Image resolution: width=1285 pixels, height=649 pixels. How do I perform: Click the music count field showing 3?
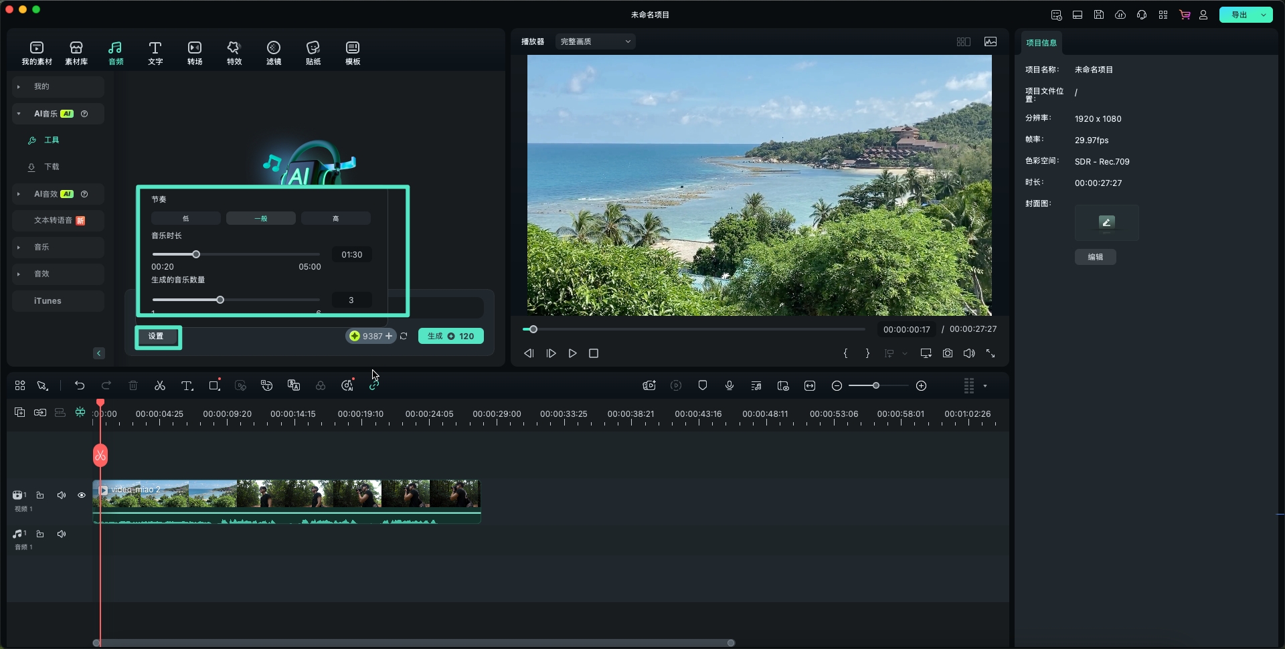tap(352, 300)
